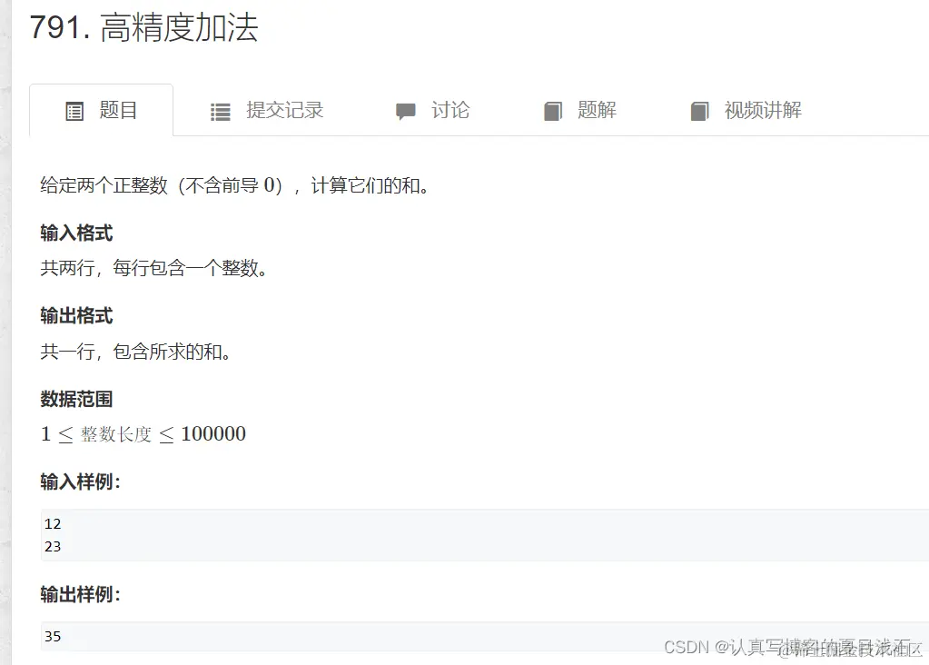Click the 数据范围 heading
The image size is (929, 665).
[x=76, y=399]
